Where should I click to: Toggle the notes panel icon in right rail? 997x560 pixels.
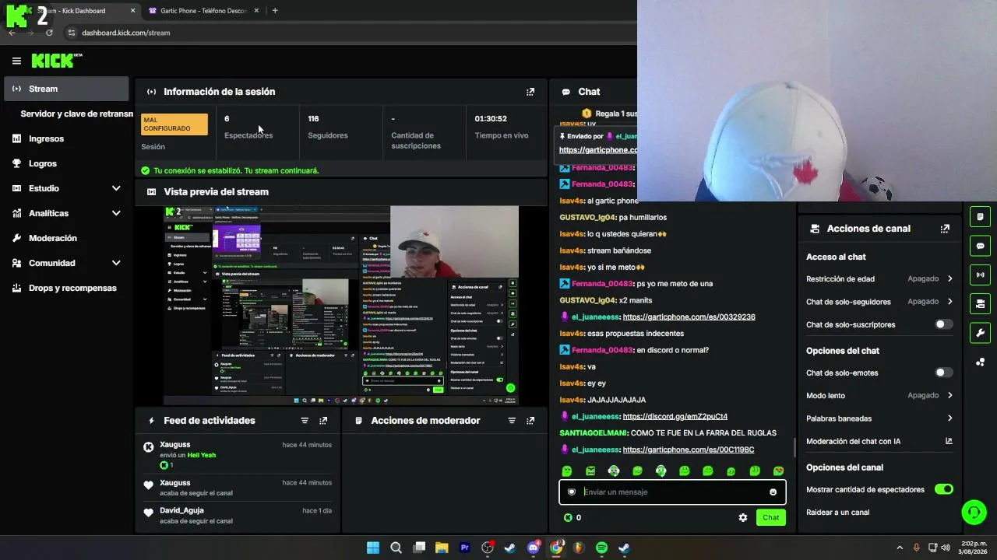980,217
